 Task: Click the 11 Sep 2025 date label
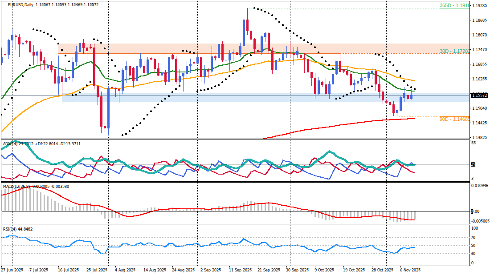click(x=240, y=270)
